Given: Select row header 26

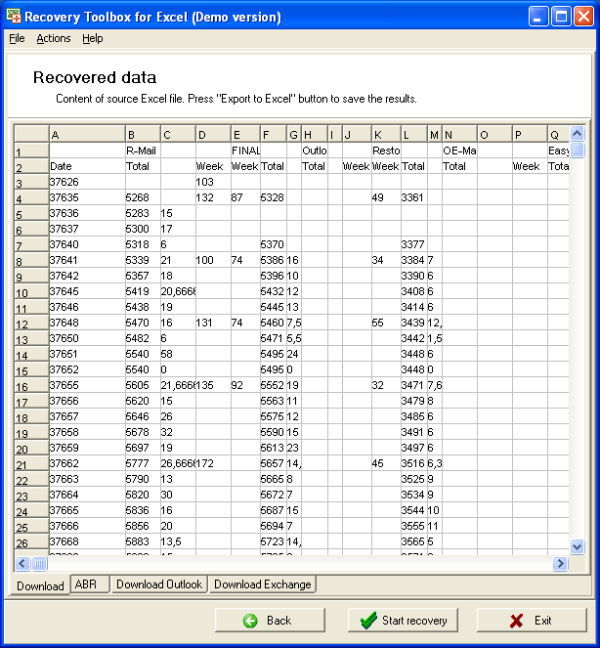Looking at the screenshot, I should [x=31, y=541].
